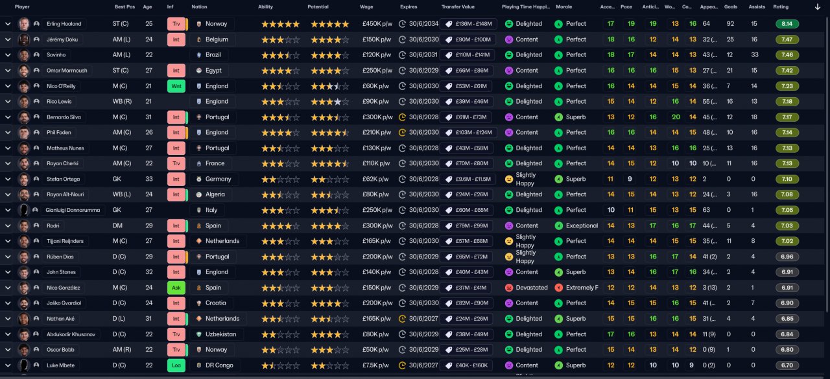Viewport: 830px width, 379px height.
Task: Click price tag icon on Haaland's transfer value
Action: pos(447,24)
